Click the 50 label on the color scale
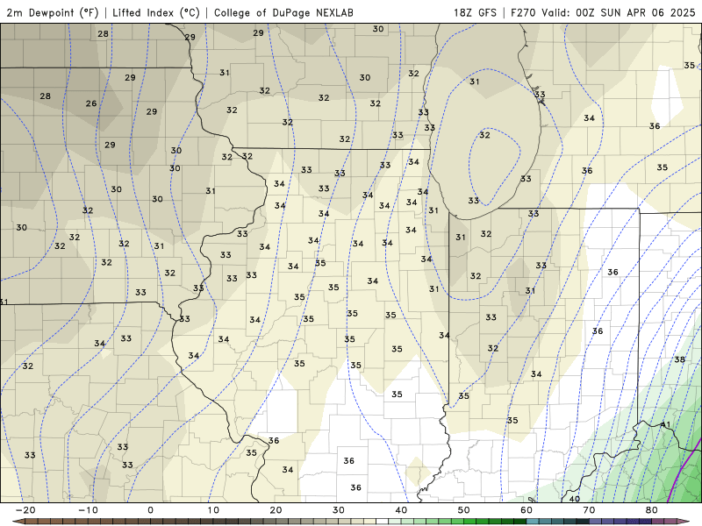Viewport: 702px width, 526px height. pos(464,510)
